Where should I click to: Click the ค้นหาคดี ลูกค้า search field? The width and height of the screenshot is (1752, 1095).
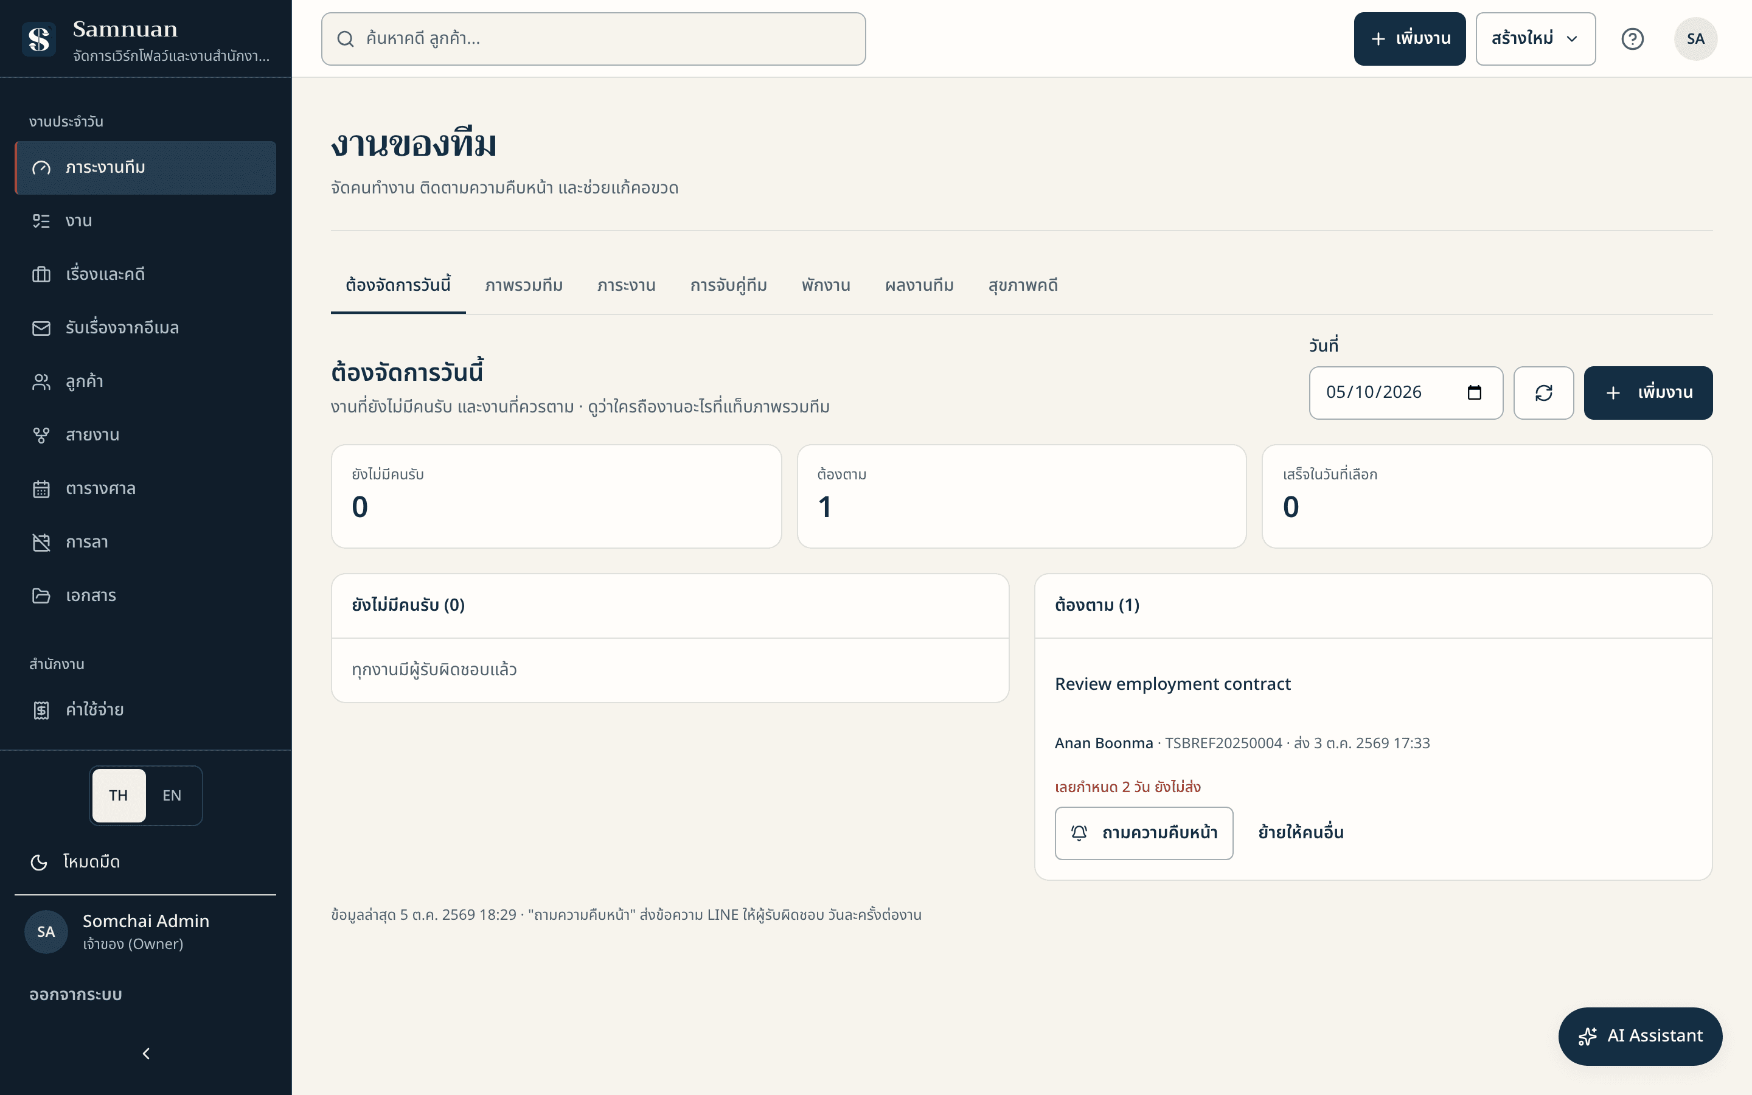pyautogui.click(x=594, y=39)
